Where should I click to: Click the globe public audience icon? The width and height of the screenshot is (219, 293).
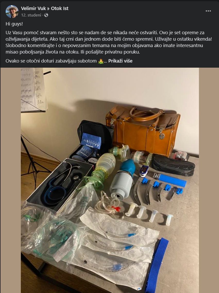click(46, 15)
